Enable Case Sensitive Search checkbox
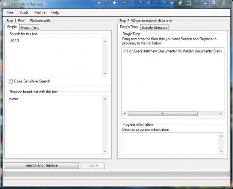The width and height of the screenshot is (233, 189). 11,81
